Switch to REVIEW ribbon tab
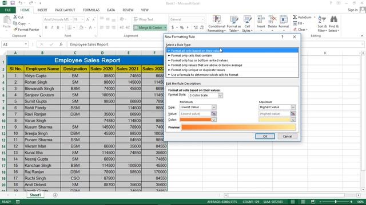This screenshot has height=205, width=366. pyautogui.click(x=128, y=10)
